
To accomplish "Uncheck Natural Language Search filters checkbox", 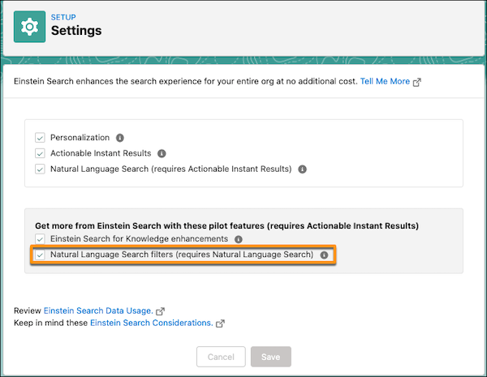I will click(x=40, y=255).
